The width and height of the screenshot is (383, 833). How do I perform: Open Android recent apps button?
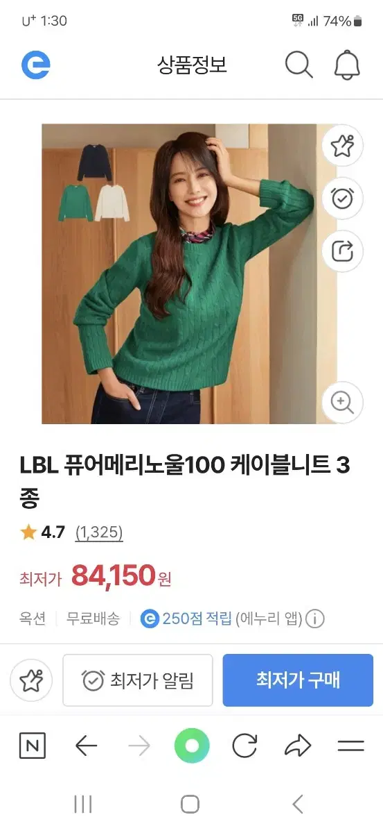click(83, 805)
